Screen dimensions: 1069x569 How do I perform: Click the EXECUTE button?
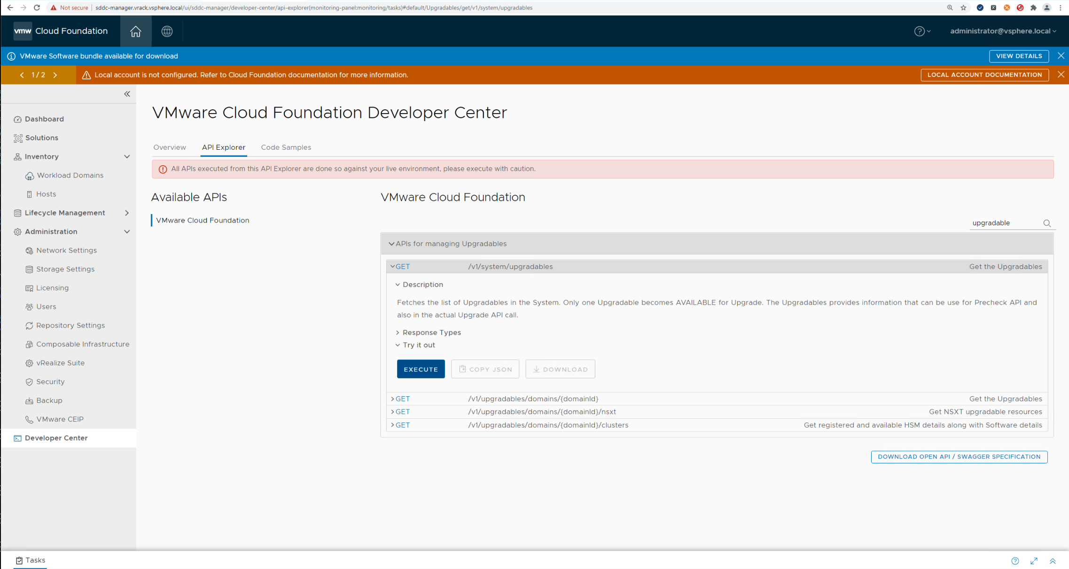(x=421, y=369)
